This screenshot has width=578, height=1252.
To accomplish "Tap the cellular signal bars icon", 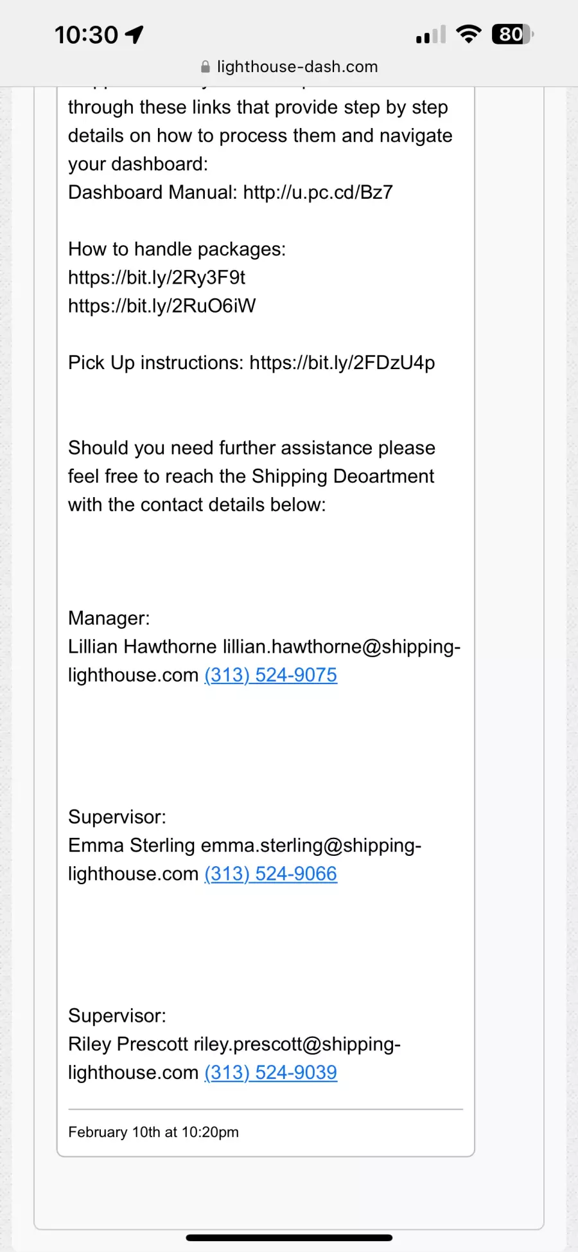I will pyautogui.click(x=431, y=35).
